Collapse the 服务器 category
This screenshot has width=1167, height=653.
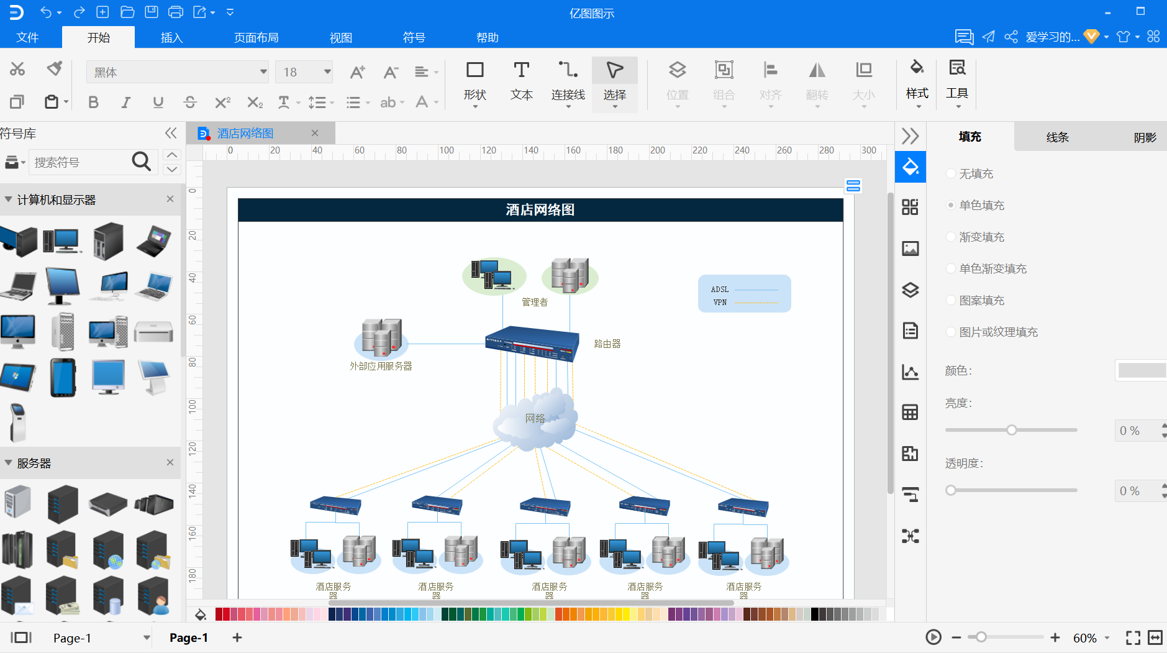pos(9,463)
